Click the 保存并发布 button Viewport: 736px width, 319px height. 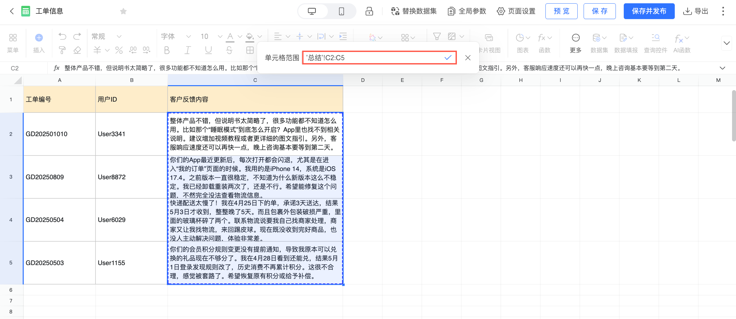[x=649, y=11]
